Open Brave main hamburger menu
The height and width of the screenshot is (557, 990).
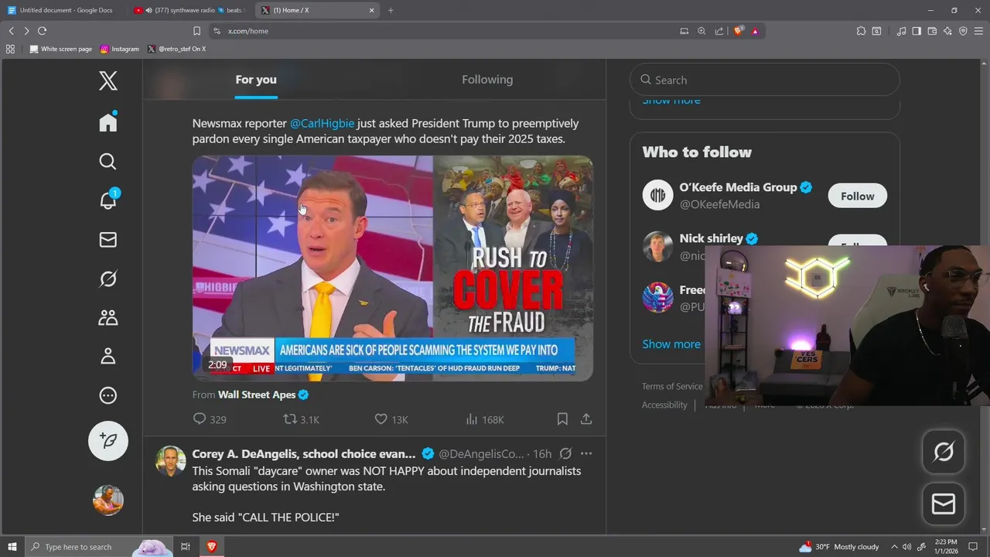coord(978,31)
